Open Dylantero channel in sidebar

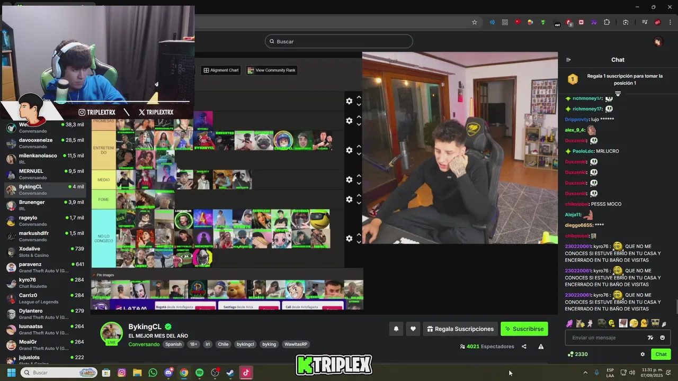click(x=45, y=314)
